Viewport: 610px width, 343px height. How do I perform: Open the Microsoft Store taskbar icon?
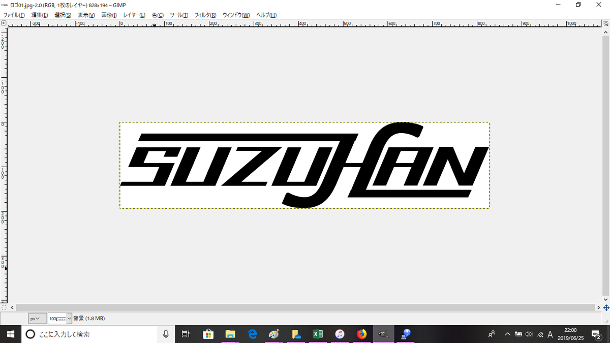coord(208,334)
